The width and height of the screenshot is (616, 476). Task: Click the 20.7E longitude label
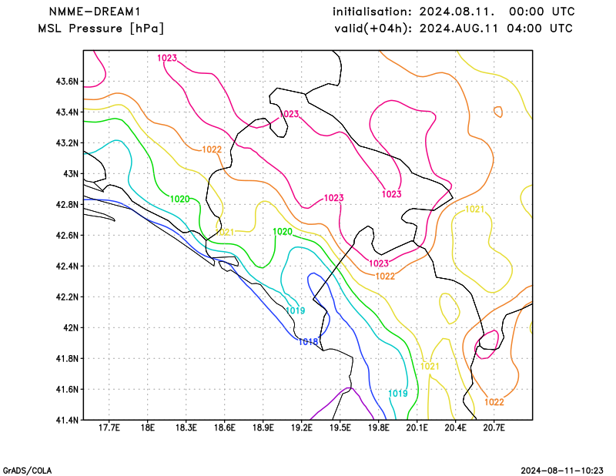[494, 427]
